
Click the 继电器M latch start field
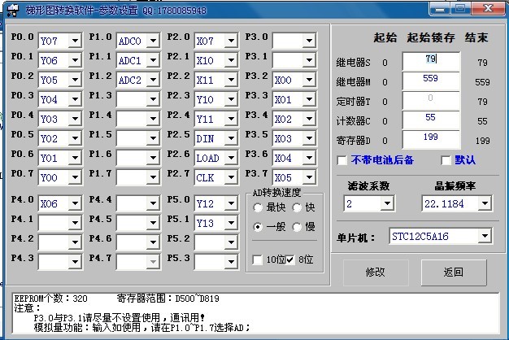click(x=430, y=79)
